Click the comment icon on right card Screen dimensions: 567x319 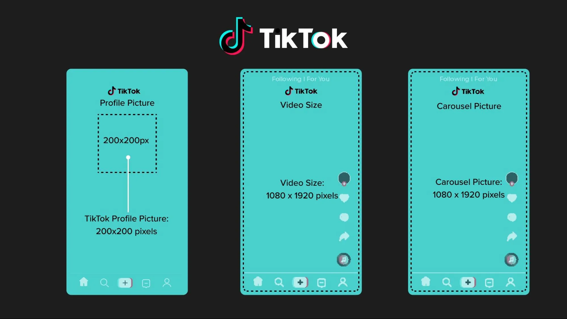pos(511,217)
